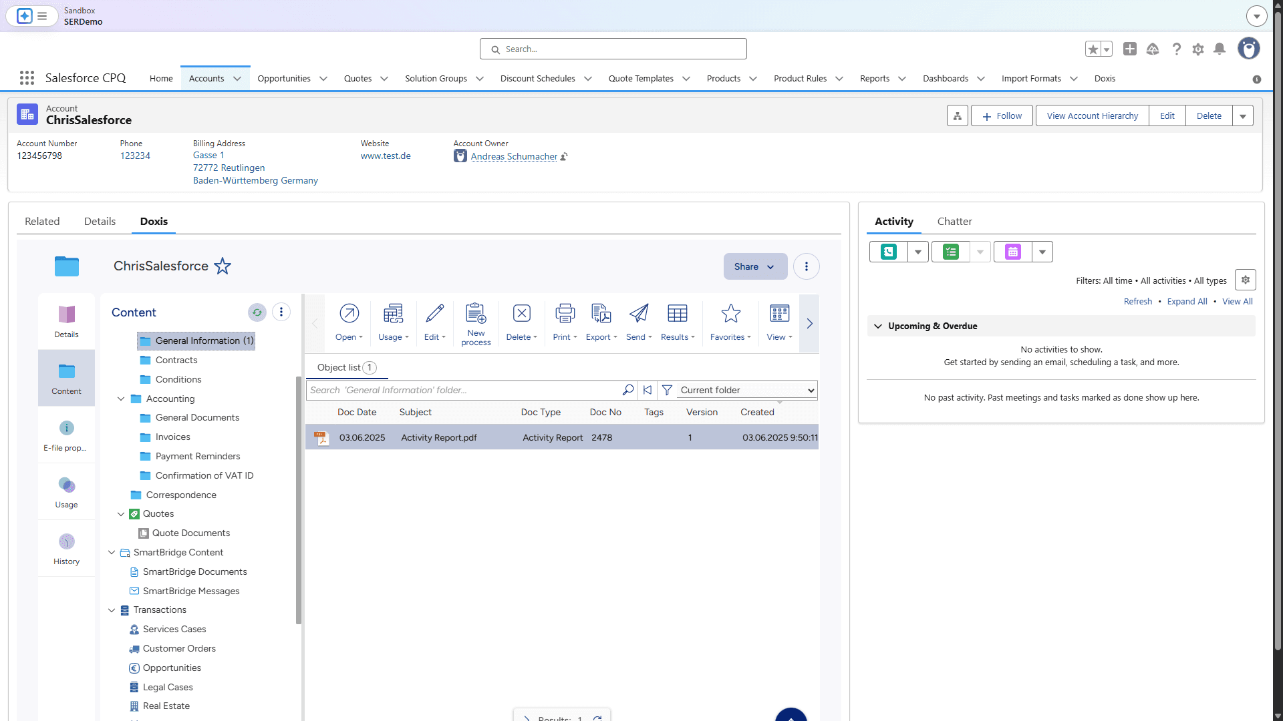The height and width of the screenshot is (721, 1283).
Task: Click the account Delete button
Action: [x=1209, y=115]
